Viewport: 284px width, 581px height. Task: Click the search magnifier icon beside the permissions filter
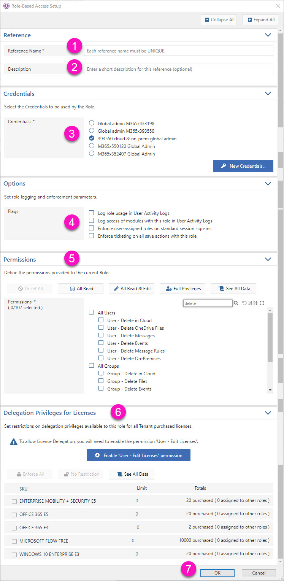pyautogui.click(x=236, y=303)
